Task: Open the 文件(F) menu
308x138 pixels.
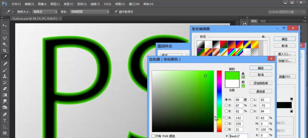Action: (16, 4)
